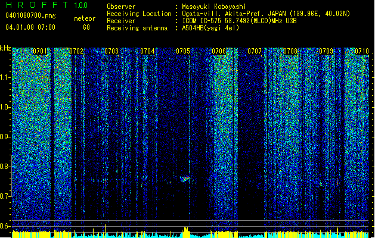
Task: Click the 0710 time marker
Action: 362,51
